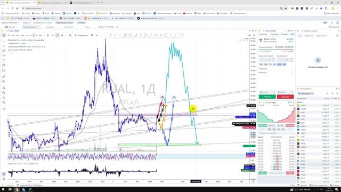Select the speech-bubble comment drawing tool
Image resolution: width=341 pixels, height=192 pixels.
181,35
